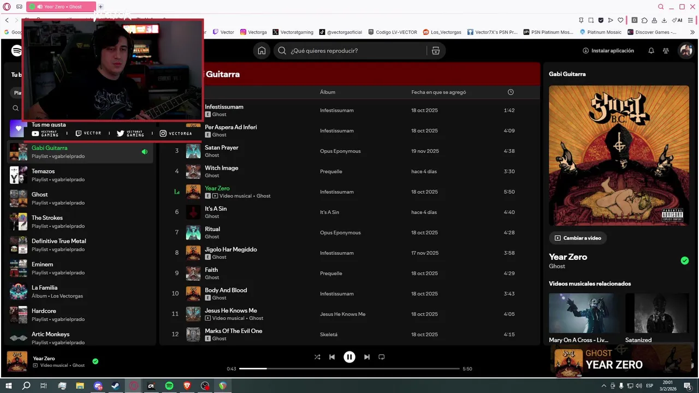Open a new browser tab
Screen dimensions: 699x393
(x=100, y=7)
